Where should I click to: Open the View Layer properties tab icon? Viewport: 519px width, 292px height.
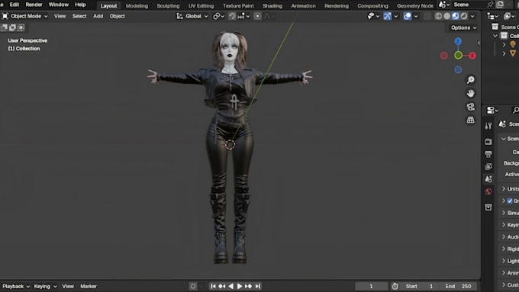pyautogui.click(x=488, y=167)
